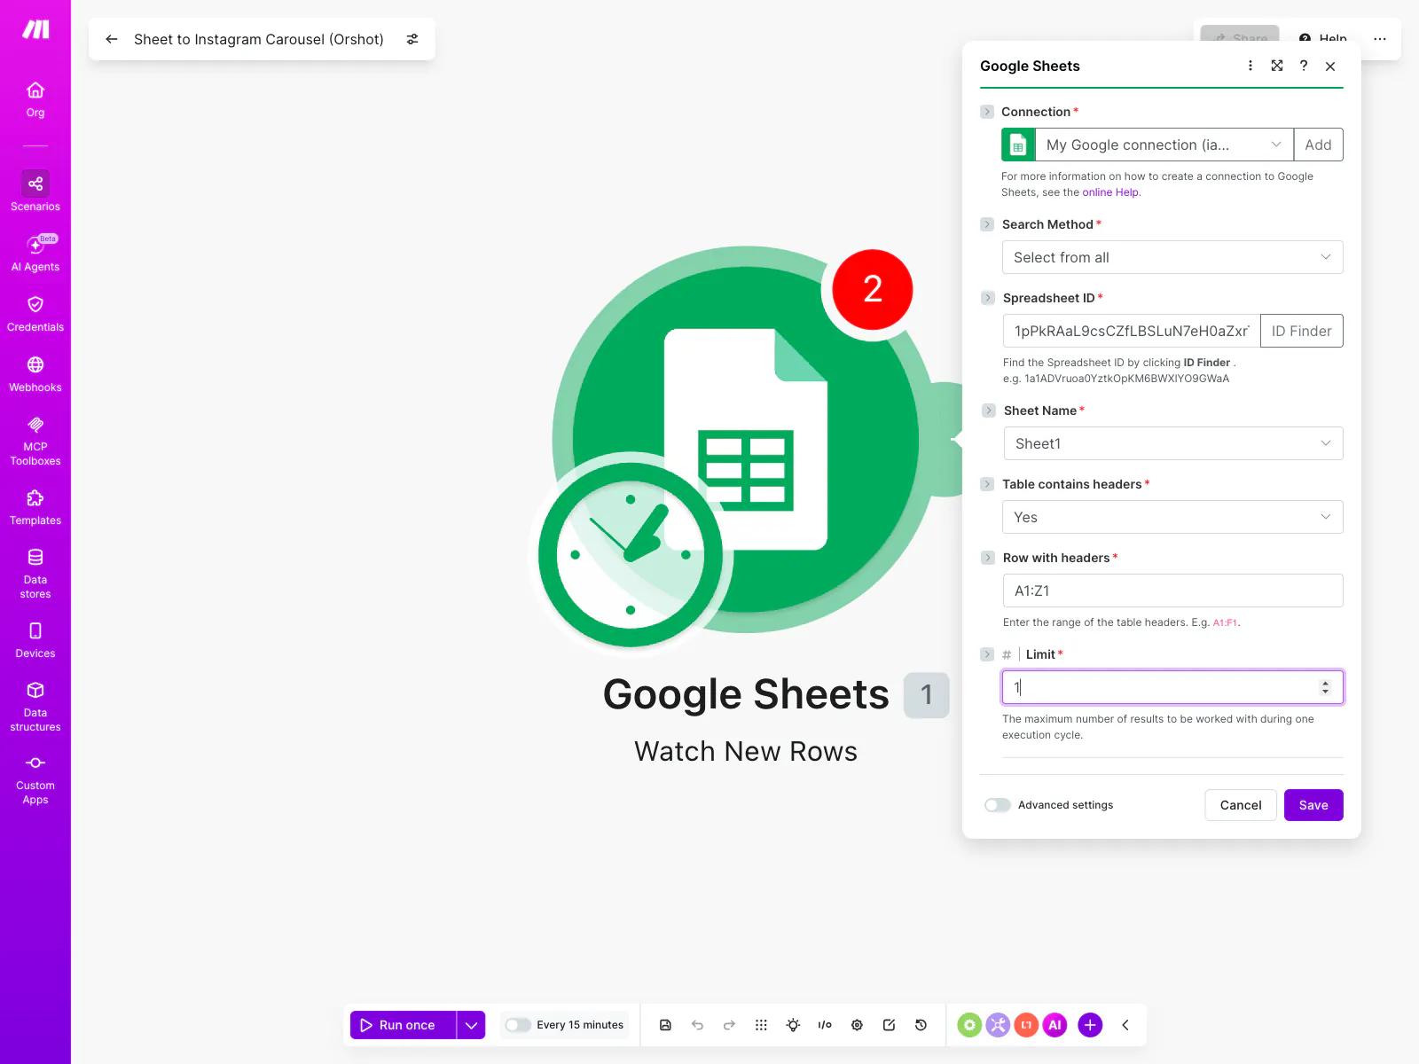Click the redo icon in bottom toolbar
1419x1064 pixels.
click(729, 1025)
